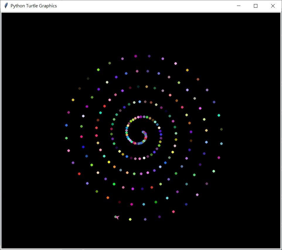Screen dimensions: 282x250
Task: Click the Python Turtle Graphics title text
Action: click(34, 6)
